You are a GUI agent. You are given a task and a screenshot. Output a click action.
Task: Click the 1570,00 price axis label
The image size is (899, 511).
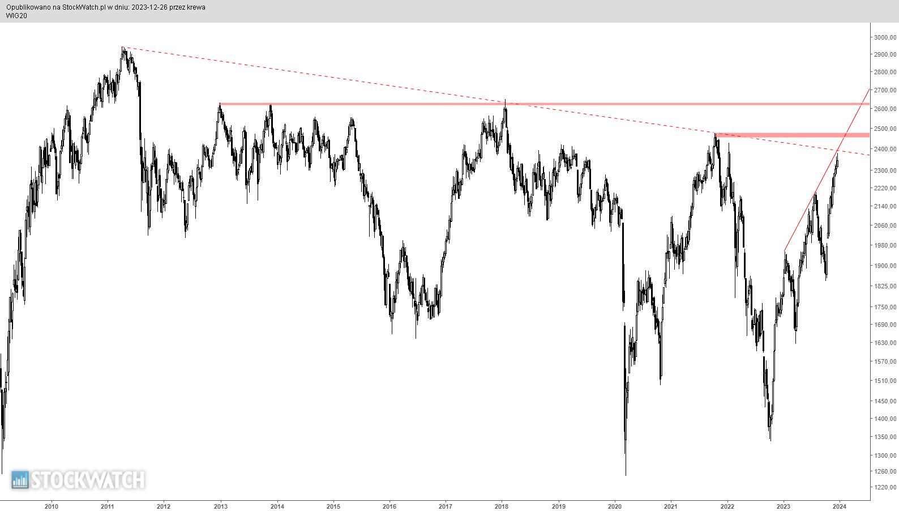(x=885, y=362)
